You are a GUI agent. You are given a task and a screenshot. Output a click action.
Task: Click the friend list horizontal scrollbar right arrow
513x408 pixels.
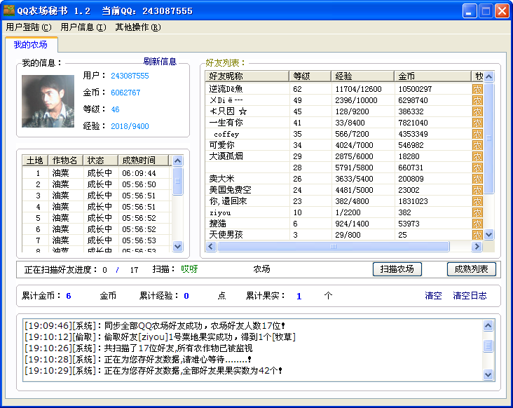(x=477, y=247)
